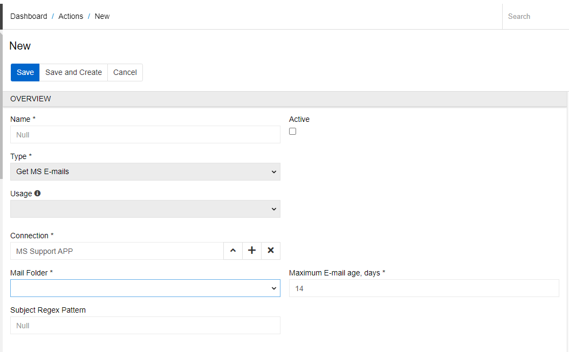Click the MS Support APP connection field
Viewport: 569px width, 352px height.
click(116, 251)
